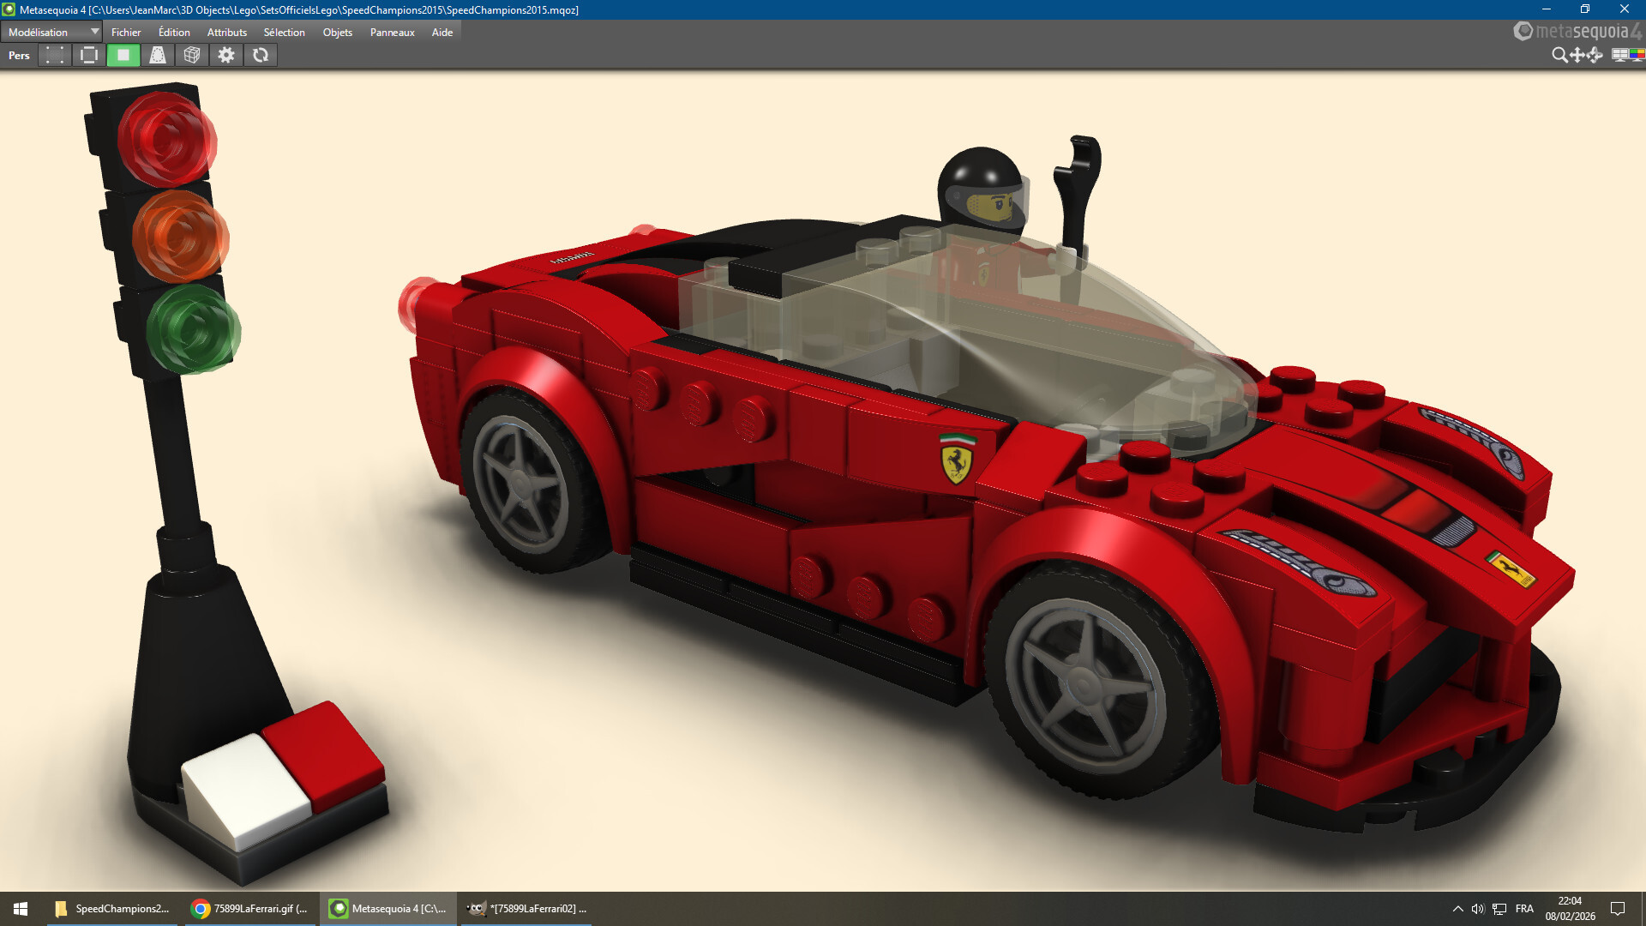Click the rotate view icon
1646x926 pixels.
pyautogui.click(x=1595, y=55)
